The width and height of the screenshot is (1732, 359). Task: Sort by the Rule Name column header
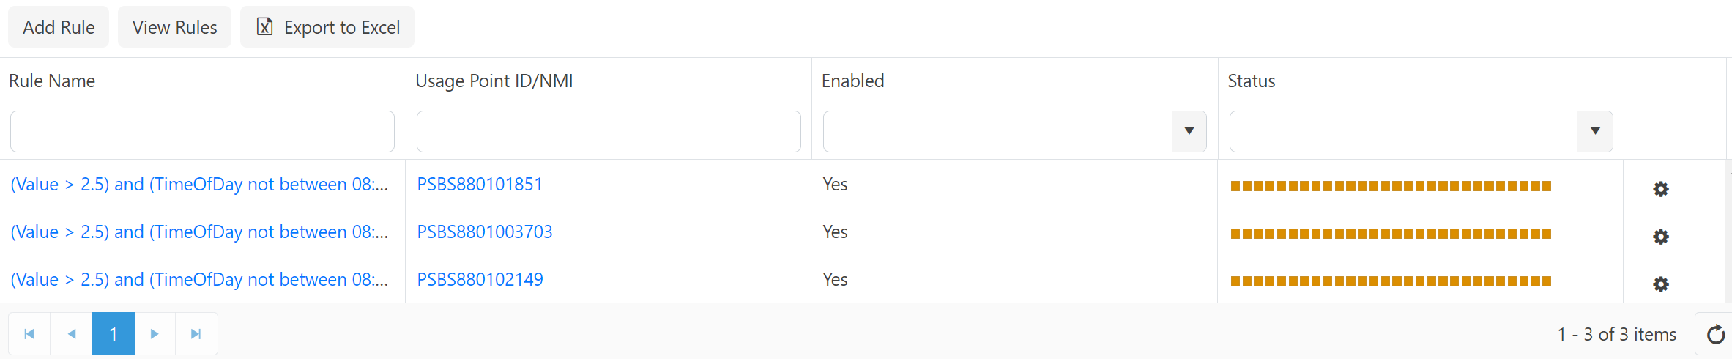(52, 81)
